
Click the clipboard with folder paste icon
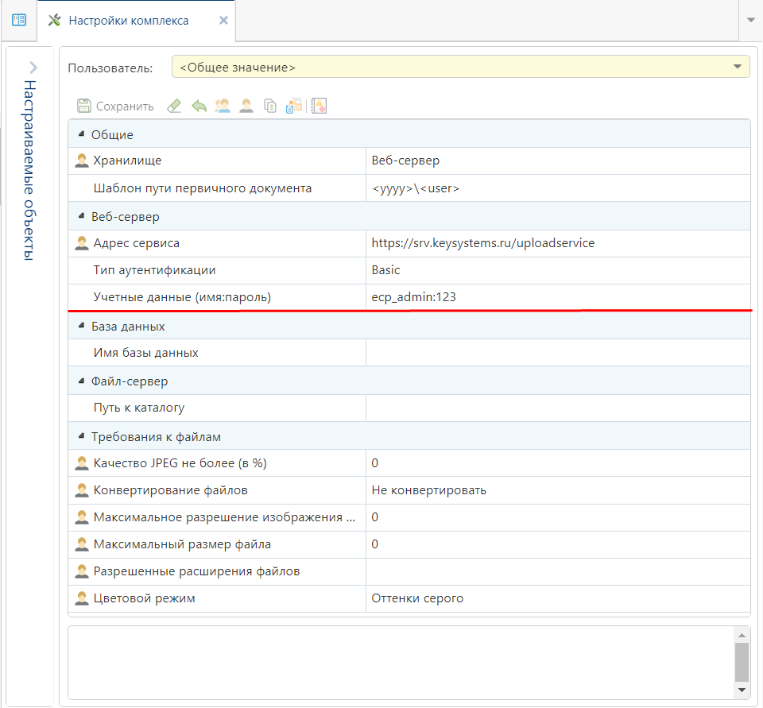coord(294,106)
